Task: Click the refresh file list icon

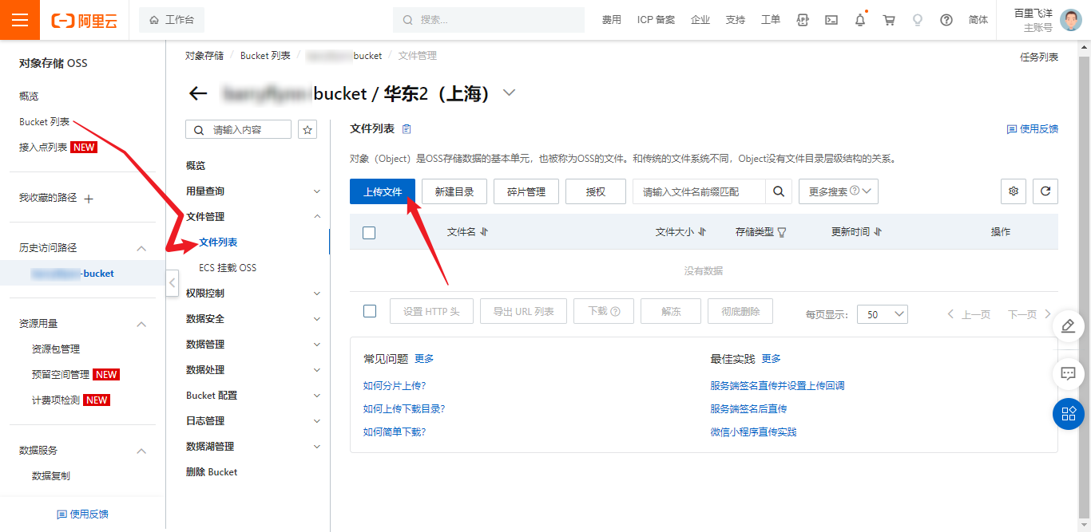Action: pyautogui.click(x=1045, y=191)
